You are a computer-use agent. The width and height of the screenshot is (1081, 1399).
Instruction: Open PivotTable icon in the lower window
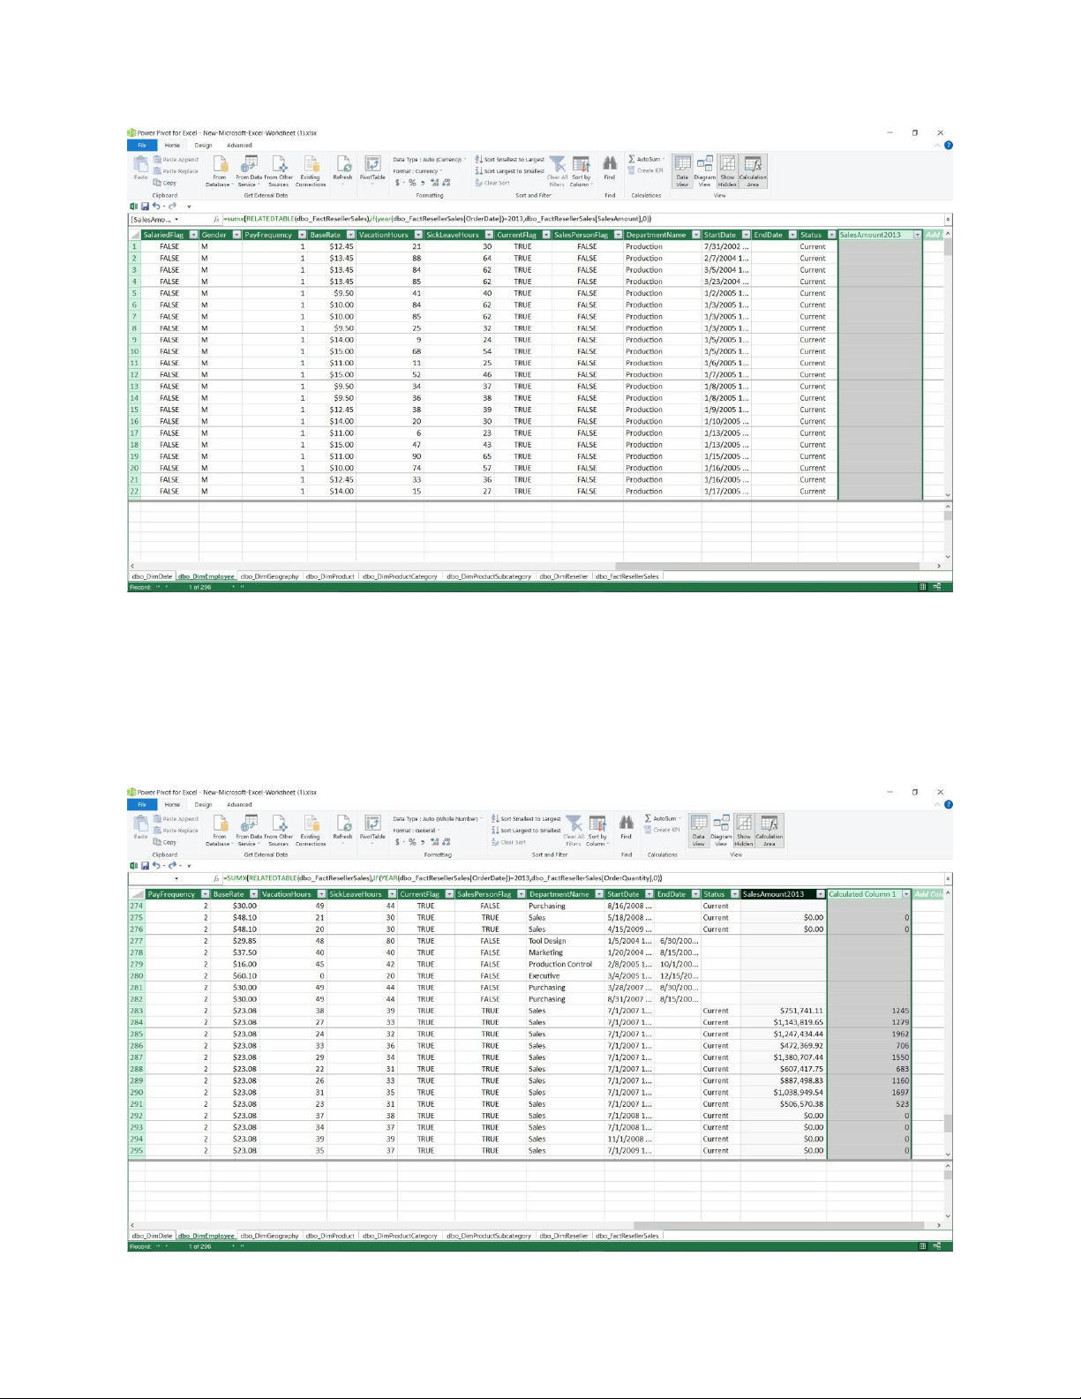[x=372, y=826]
